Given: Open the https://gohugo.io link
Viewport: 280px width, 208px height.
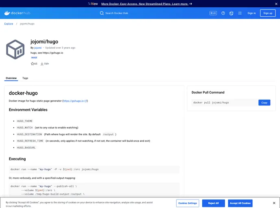Looking at the screenshot, I should (73, 101).
